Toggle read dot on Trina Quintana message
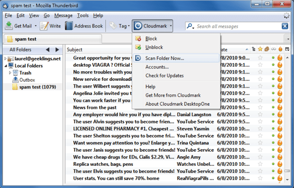The image size is (294, 188). [273, 143]
